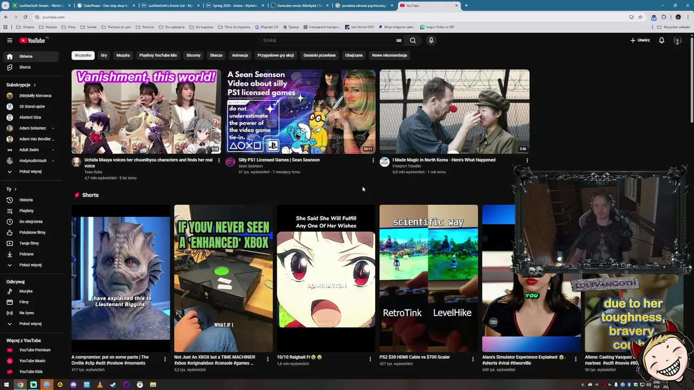Open Pobrane downloads

tap(30, 254)
